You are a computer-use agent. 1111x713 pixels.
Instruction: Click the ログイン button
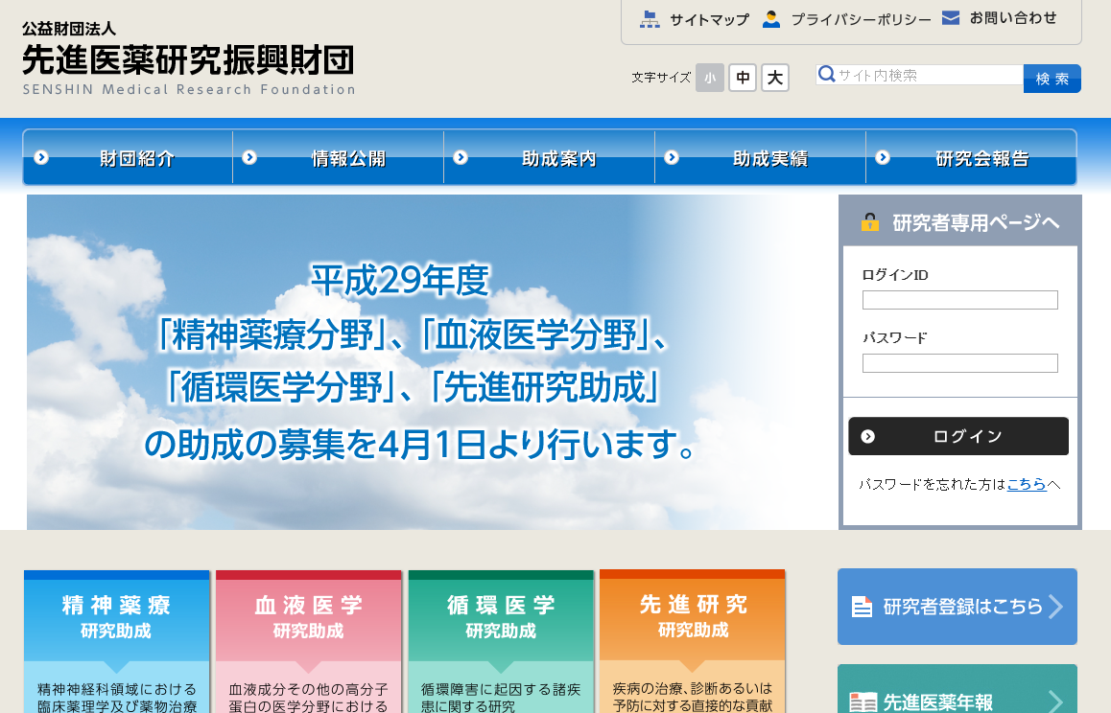coord(957,436)
